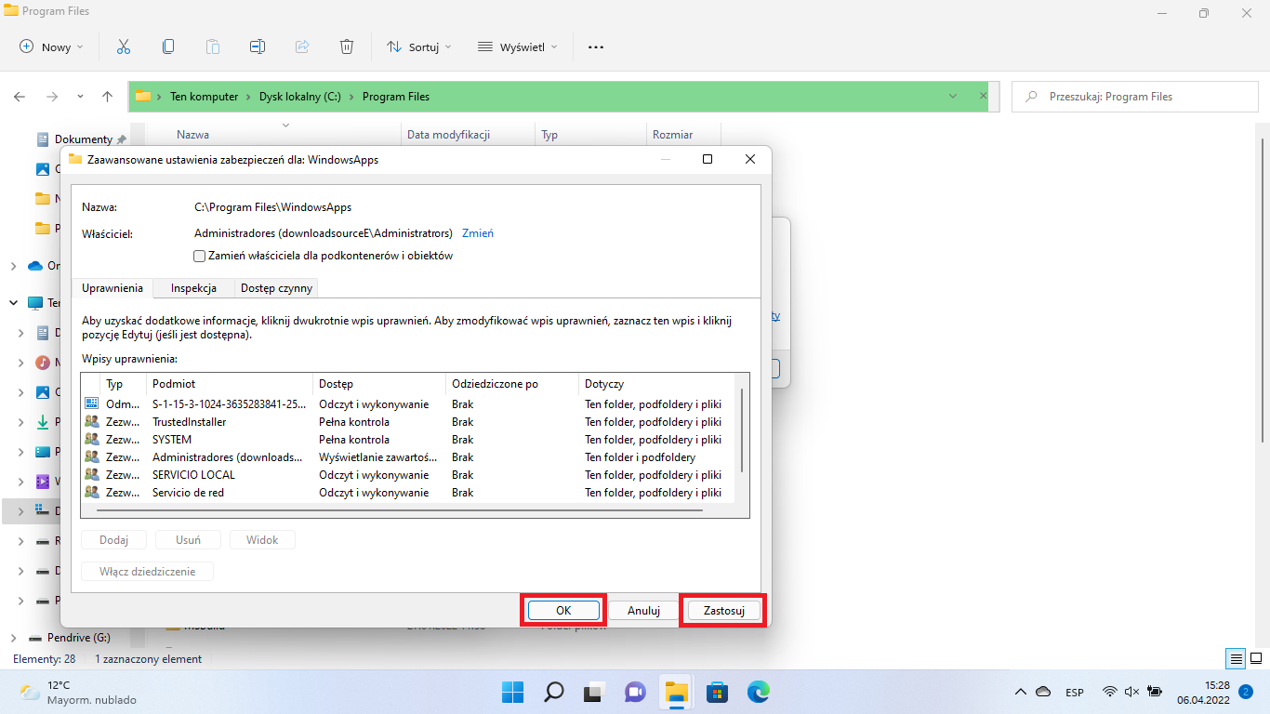Select Pendrive (G:) in navigation pane

pyautogui.click(x=78, y=638)
